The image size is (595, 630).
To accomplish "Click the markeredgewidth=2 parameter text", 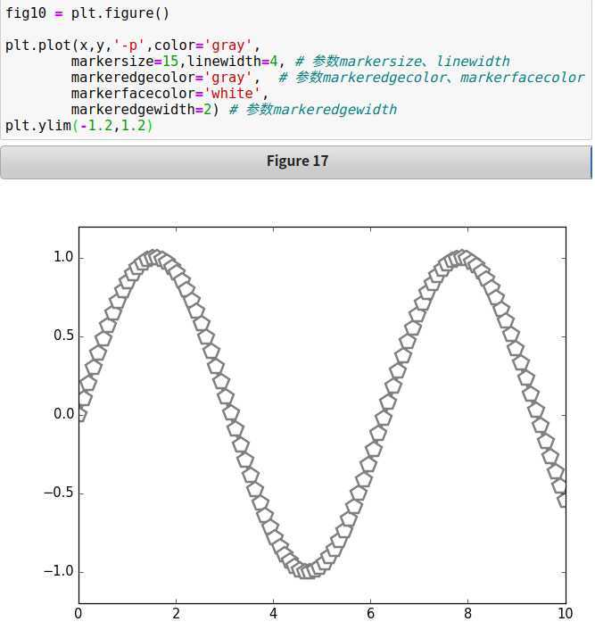I will (x=141, y=110).
